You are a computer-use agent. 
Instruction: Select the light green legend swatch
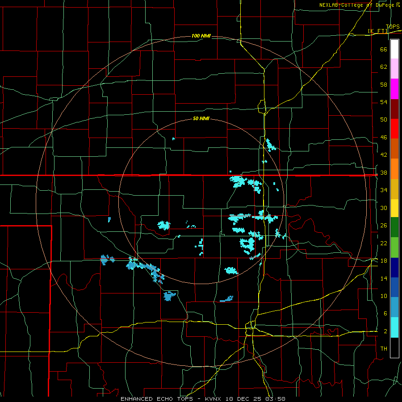(394, 247)
